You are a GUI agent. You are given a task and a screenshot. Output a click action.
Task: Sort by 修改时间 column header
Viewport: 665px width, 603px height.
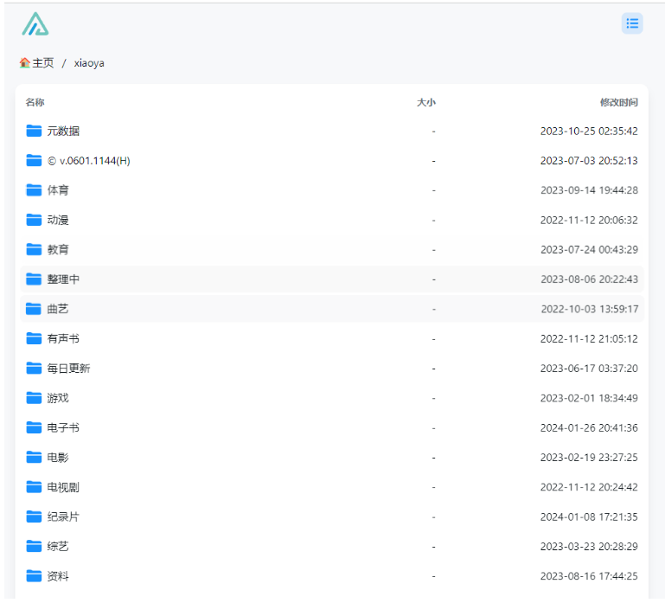click(619, 102)
